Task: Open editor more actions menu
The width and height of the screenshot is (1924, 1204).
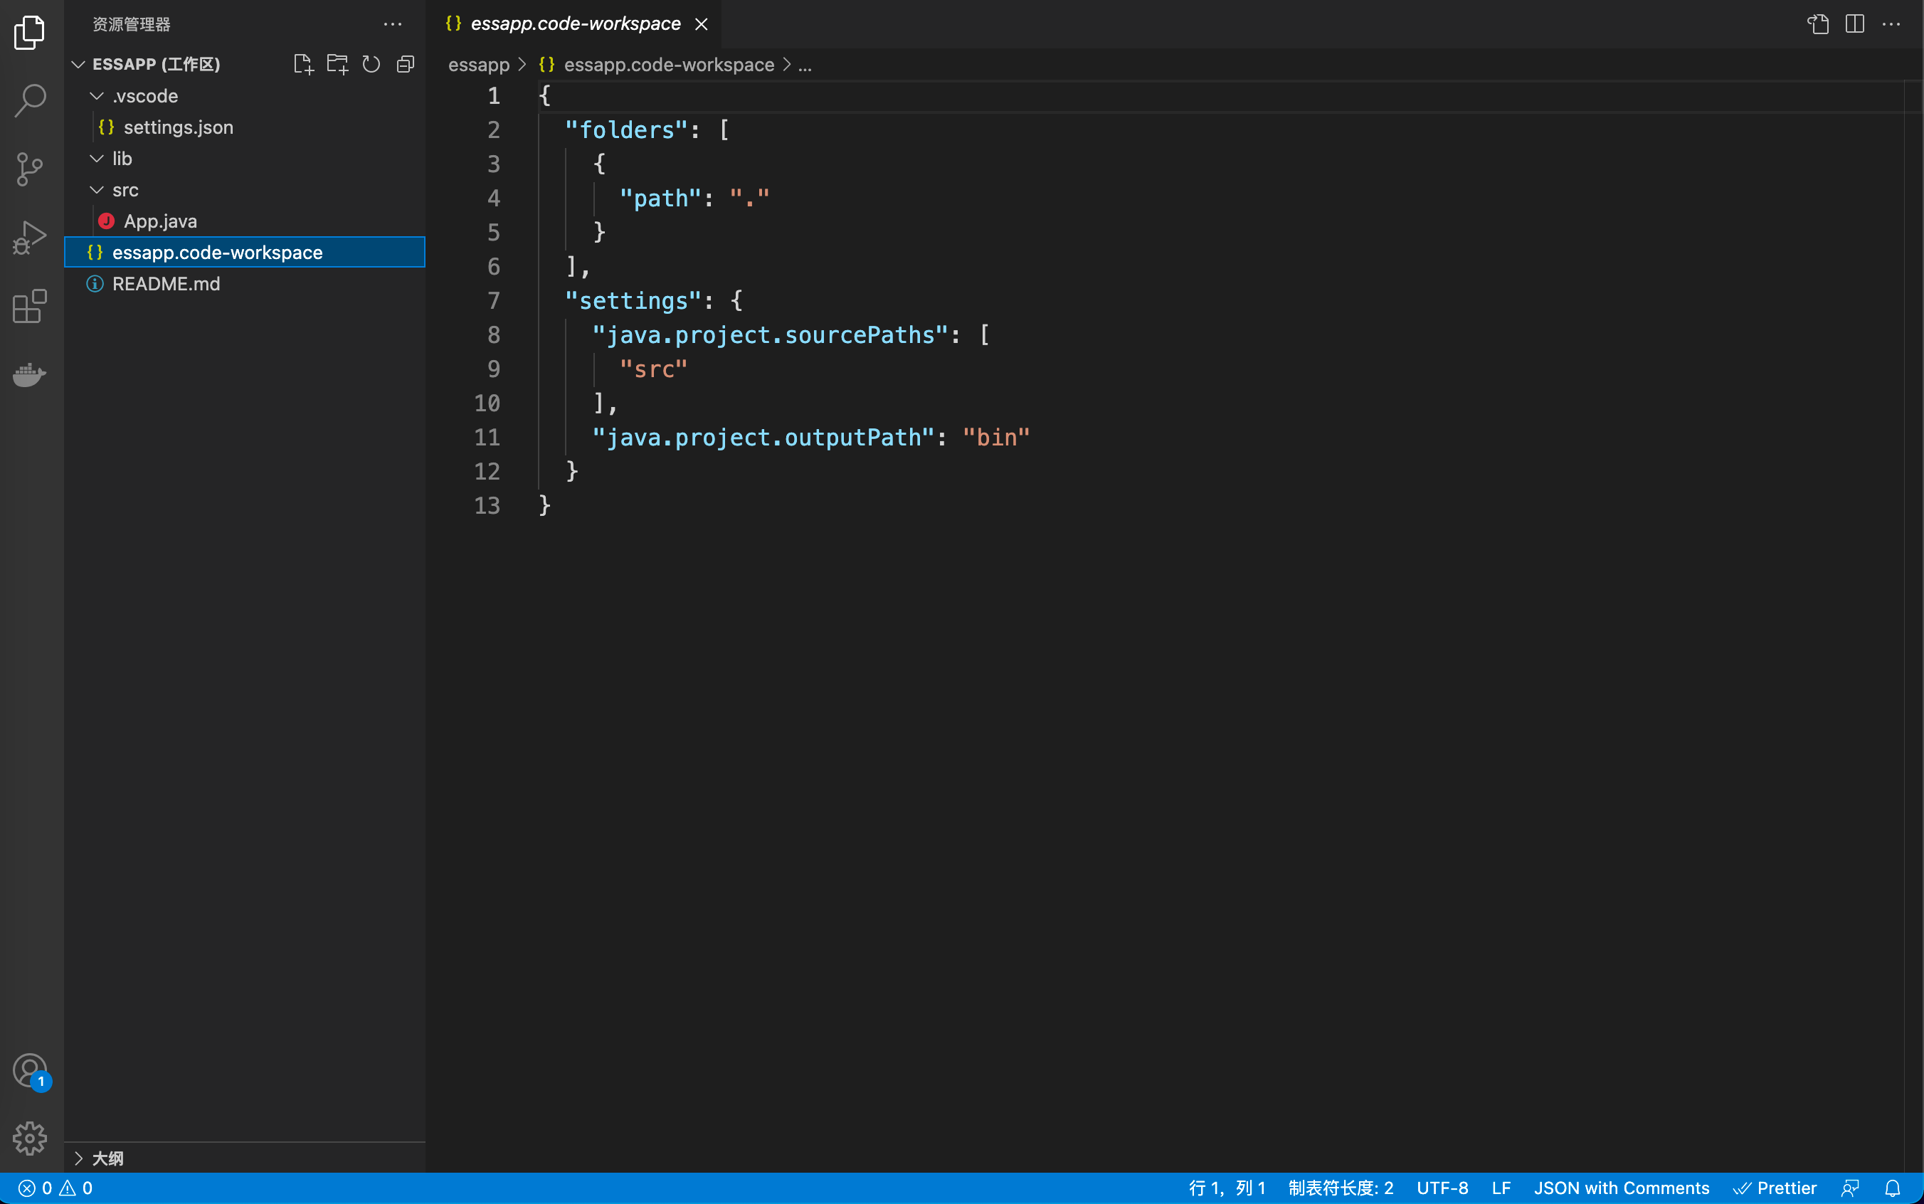Action: click(1891, 24)
